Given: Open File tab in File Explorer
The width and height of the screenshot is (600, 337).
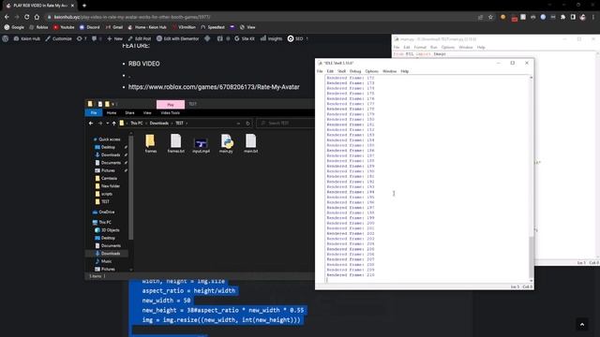Looking at the screenshot, I should pyautogui.click(x=94, y=112).
